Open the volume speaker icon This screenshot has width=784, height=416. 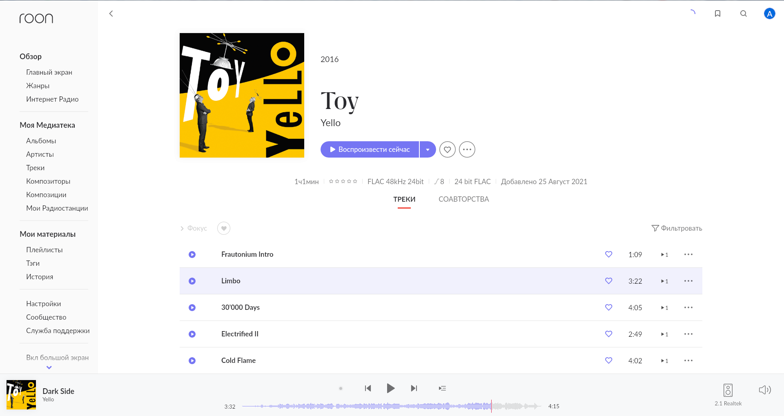pos(765,390)
